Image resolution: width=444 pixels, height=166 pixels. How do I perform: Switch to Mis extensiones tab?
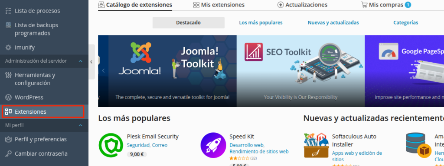pos(219,5)
